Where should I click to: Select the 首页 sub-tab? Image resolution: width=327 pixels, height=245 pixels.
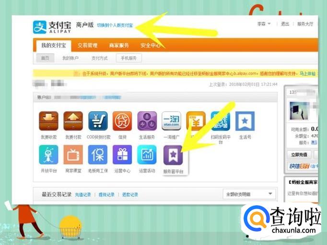(45, 58)
